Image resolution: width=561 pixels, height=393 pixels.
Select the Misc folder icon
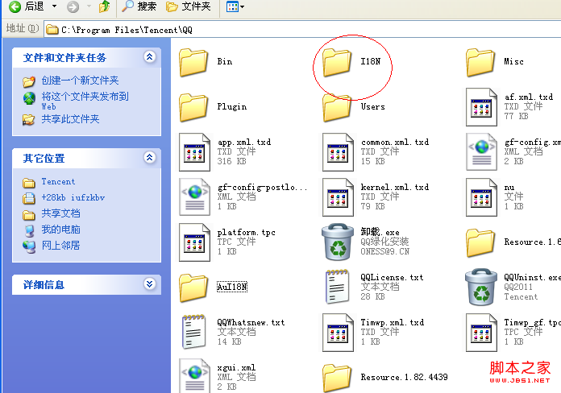(480, 63)
